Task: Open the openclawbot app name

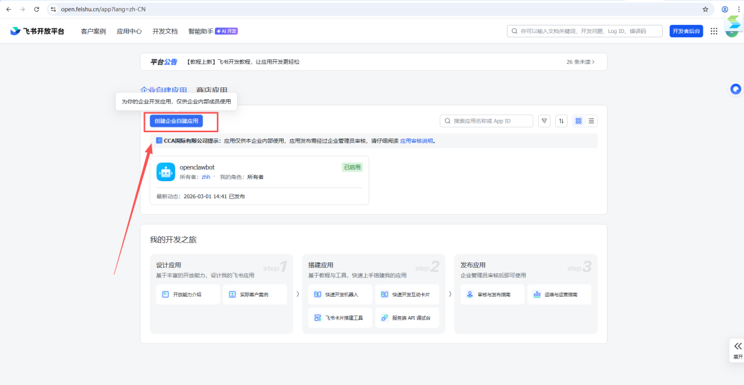Action: [197, 167]
